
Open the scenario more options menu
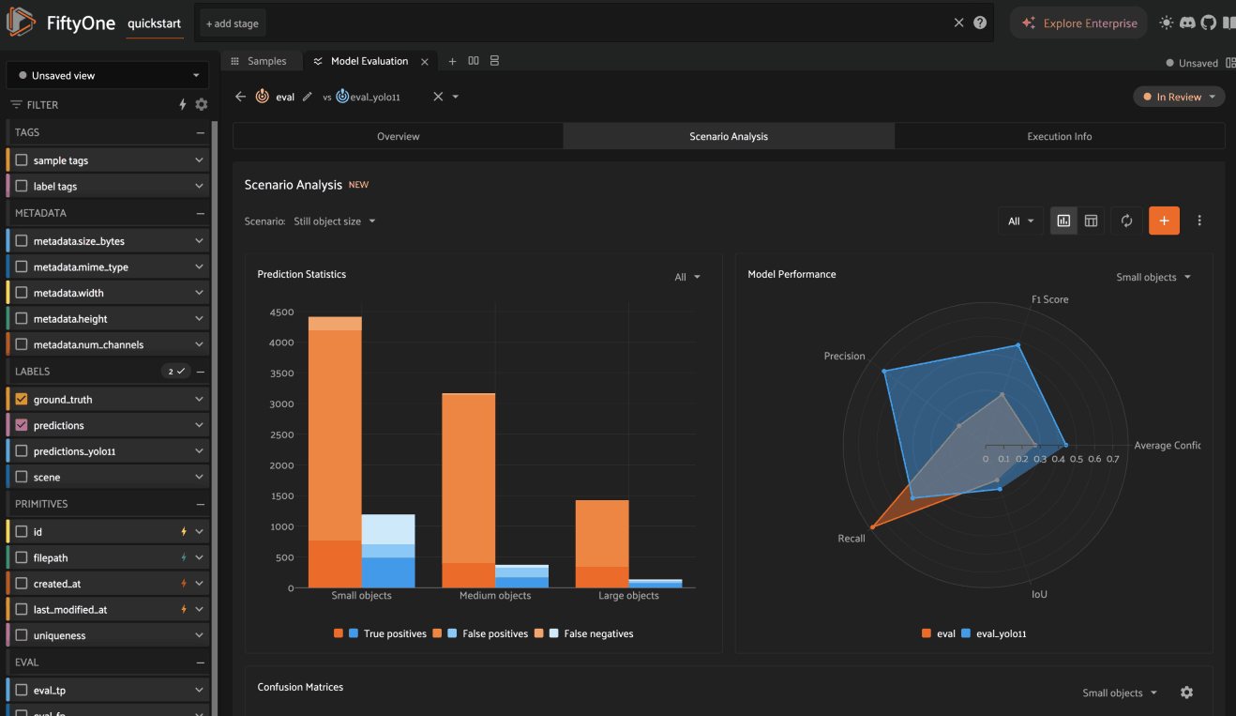click(1199, 221)
